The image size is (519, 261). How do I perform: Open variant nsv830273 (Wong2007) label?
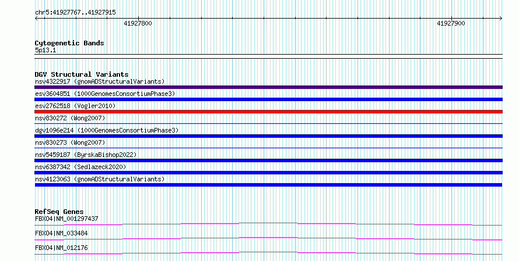[70, 142]
